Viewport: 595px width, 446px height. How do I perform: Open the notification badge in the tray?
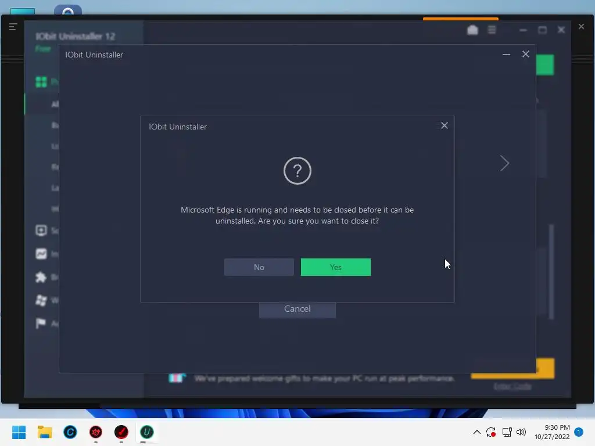tap(579, 432)
